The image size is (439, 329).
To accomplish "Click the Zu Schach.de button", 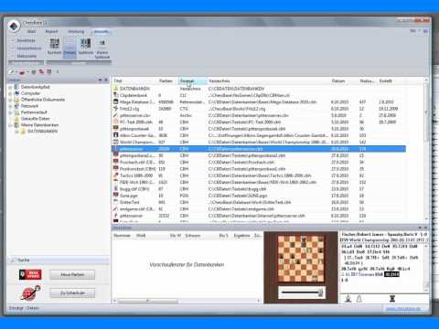I will pos(72,293).
